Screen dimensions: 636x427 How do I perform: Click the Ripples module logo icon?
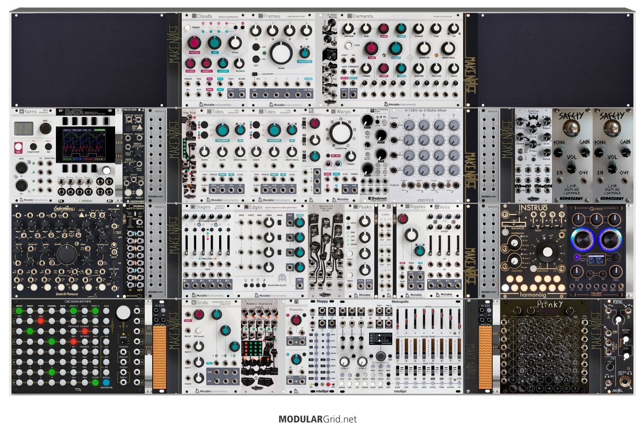click(x=407, y=207)
